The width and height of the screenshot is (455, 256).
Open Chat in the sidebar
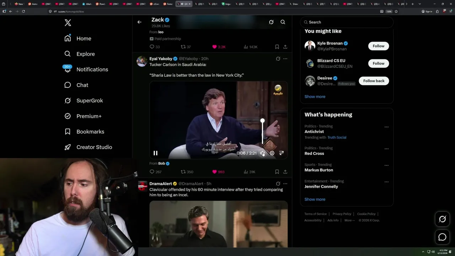coord(76,85)
